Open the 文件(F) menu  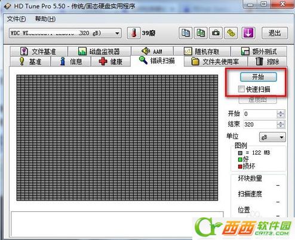pos(16,19)
